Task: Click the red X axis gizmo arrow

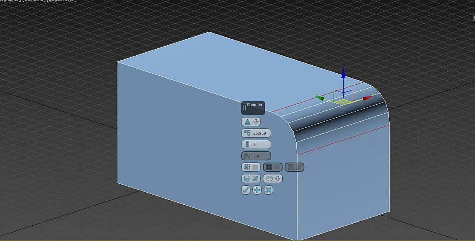Action: click(367, 98)
